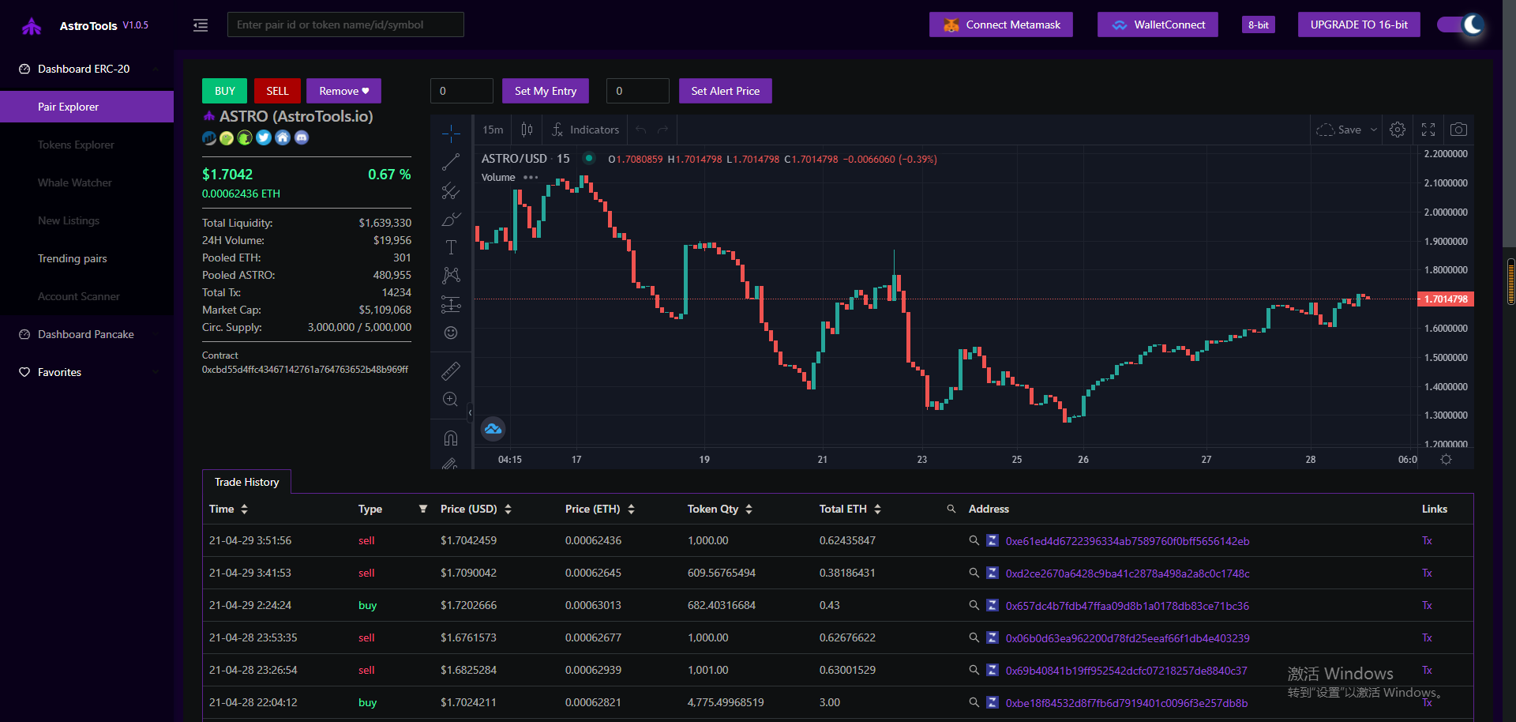The width and height of the screenshot is (1516, 722).
Task: Open the Remove dropdown button
Action: click(343, 91)
